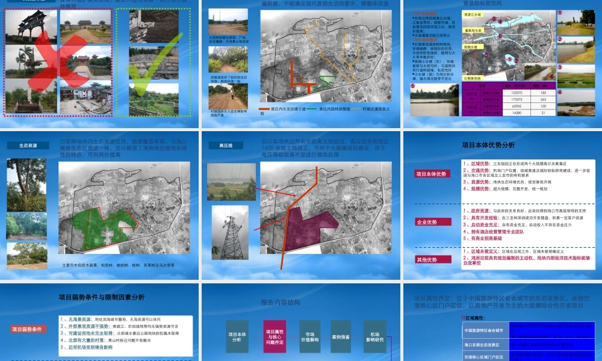Click the riverside photo numbered 1

(x=576, y=23)
